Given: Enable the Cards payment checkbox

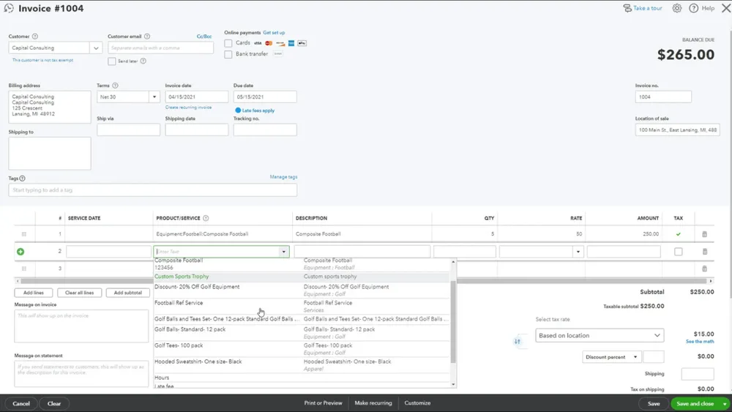Looking at the screenshot, I should point(228,43).
